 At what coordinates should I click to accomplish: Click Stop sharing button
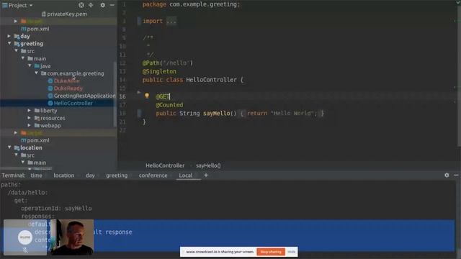[x=271, y=252]
